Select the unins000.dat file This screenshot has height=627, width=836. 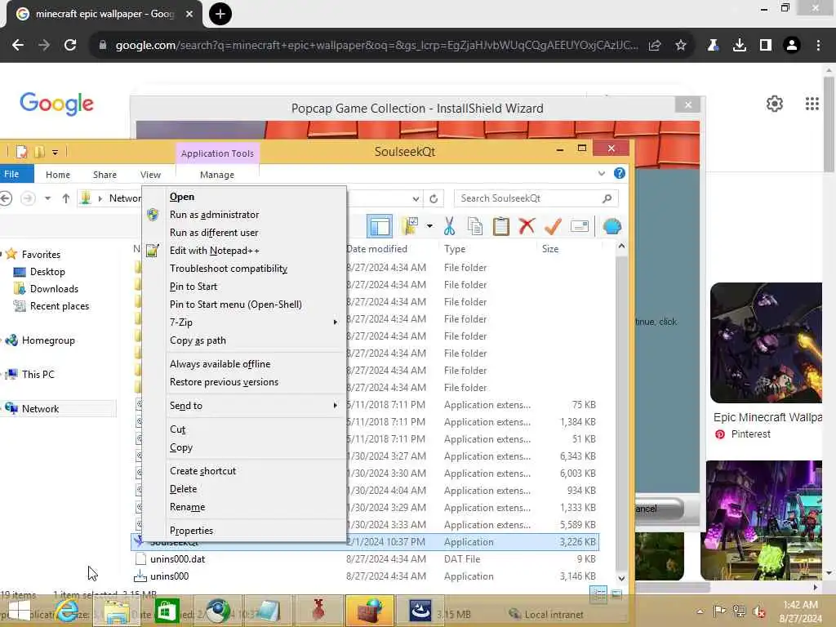[177, 558]
